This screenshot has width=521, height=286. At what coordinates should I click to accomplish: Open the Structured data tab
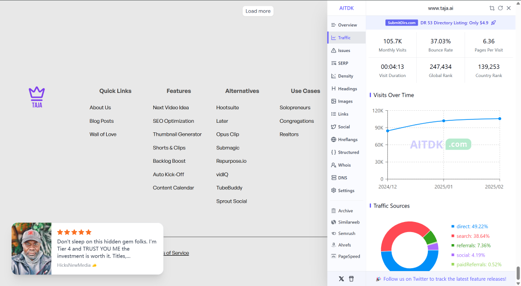click(346, 152)
